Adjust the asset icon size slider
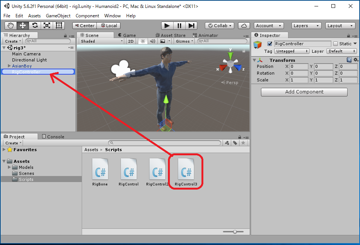The height and width of the screenshot is (245, 360). 235,232
